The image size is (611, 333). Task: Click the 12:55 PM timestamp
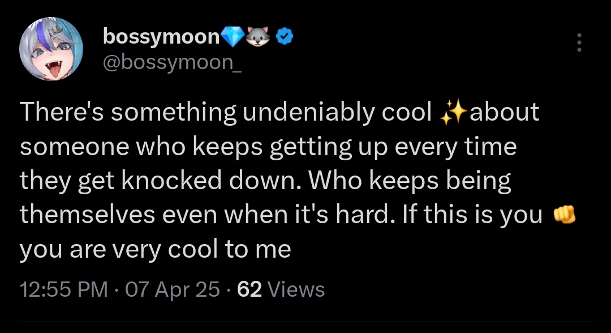(63, 289)
